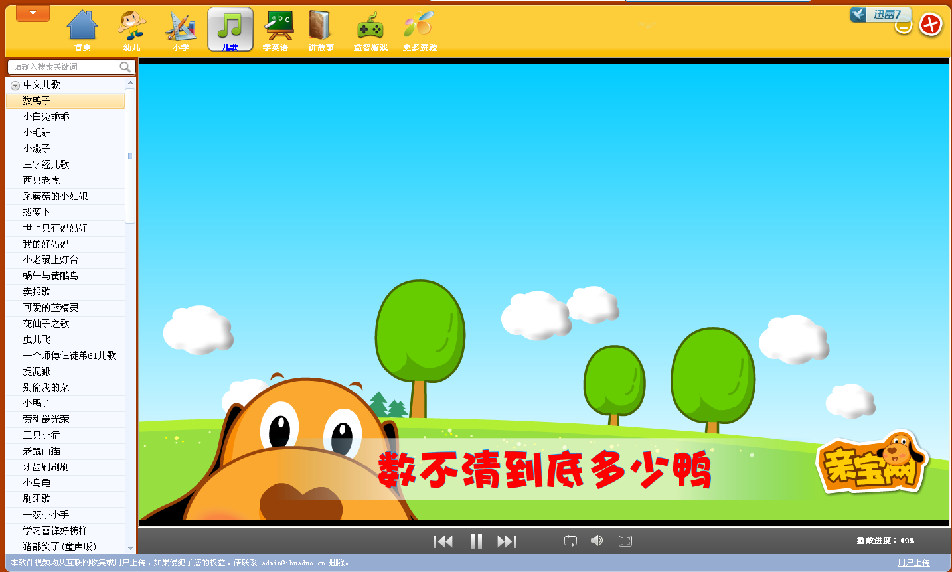Viewport: 952px width, 572px height.
Task: Play the song 数鸭子
Action: (x=65, y=101)
